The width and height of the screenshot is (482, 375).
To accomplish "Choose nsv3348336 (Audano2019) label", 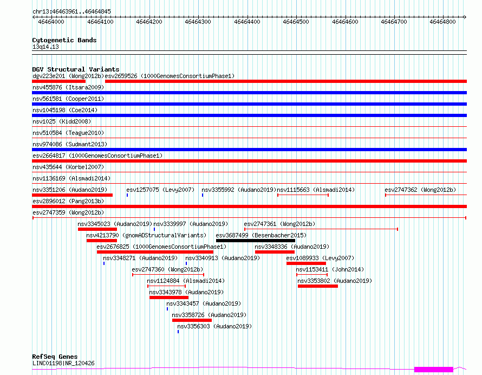I will pos(292,247).
